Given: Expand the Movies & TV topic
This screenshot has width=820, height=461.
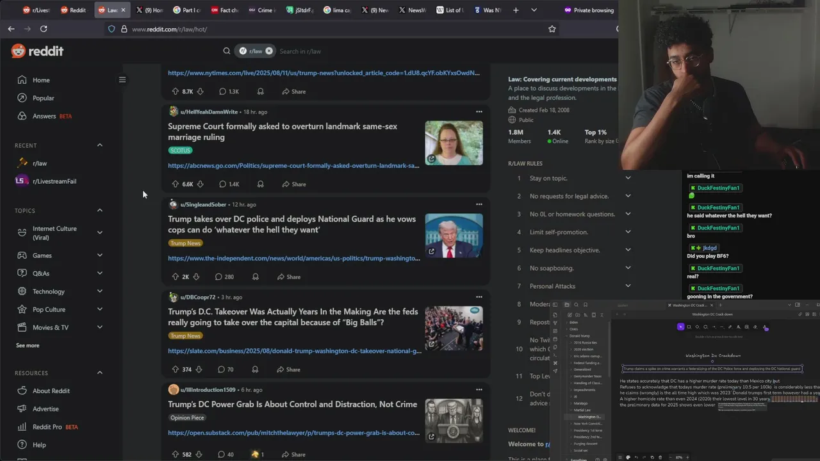Looking at the screenshot, I should (99, 327).
